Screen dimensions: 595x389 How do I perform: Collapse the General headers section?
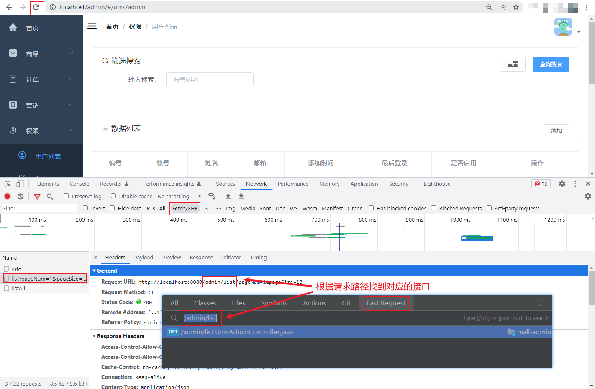pos(94,271)
